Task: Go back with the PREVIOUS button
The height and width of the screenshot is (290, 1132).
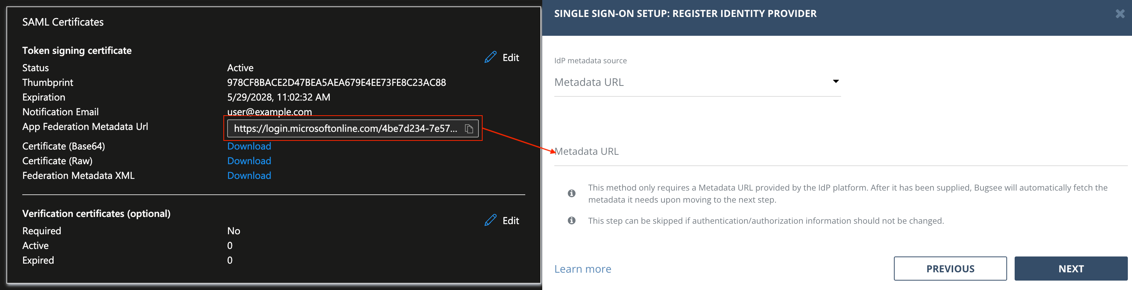Action: pos(950,269)
